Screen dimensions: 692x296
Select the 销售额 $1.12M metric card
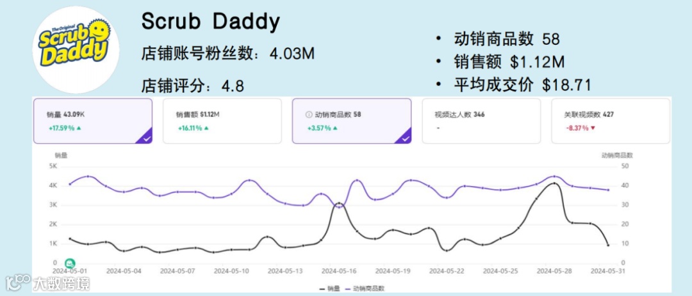click(x=222, y=121)
